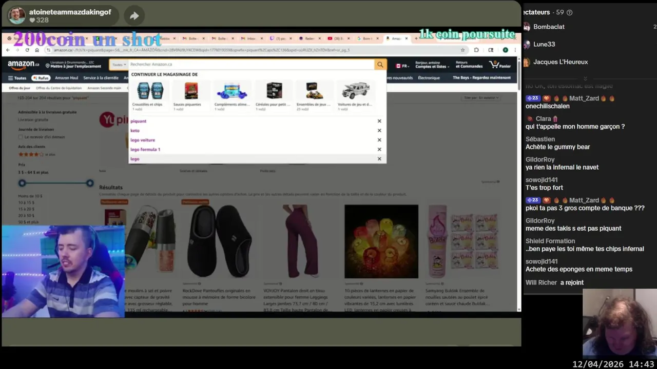Open Offres du Centre de liquidation tab
Viewport: 657px width, 369px height.
pyautogui.click(x=59, y=88)
